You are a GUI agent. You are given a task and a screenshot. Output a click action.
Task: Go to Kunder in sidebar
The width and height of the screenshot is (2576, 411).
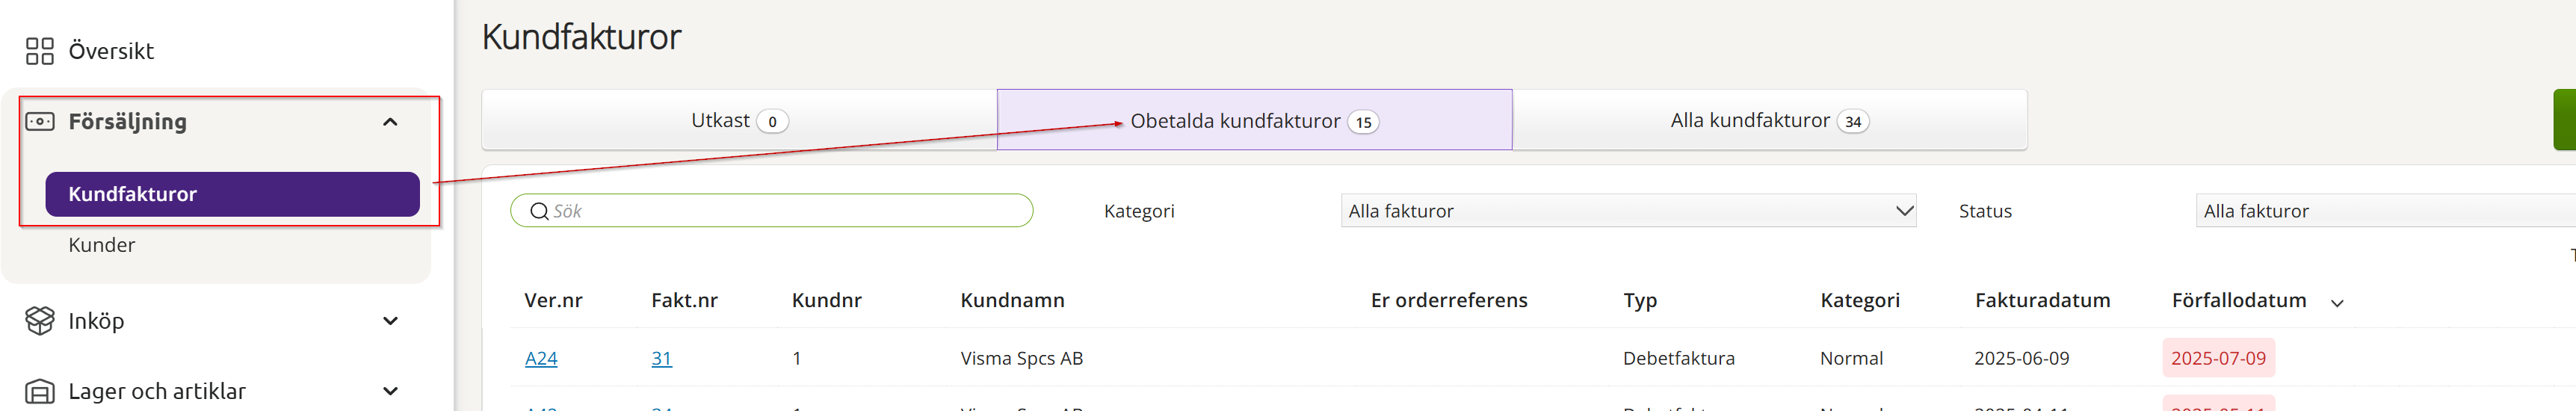pos(101,245)
